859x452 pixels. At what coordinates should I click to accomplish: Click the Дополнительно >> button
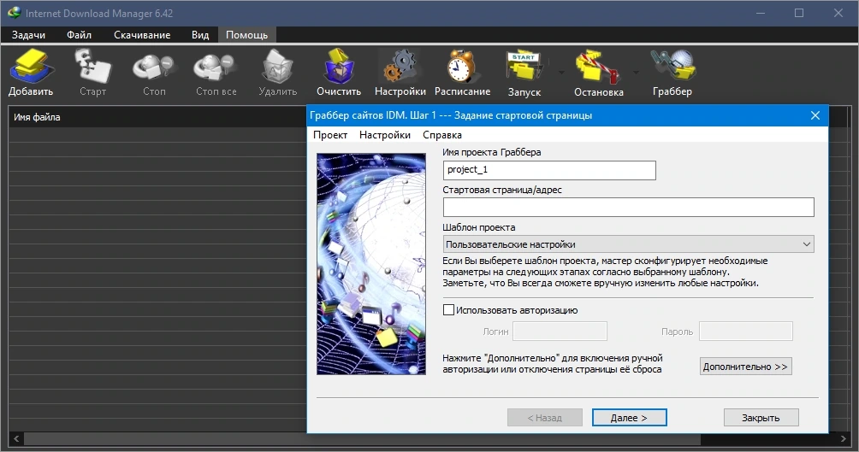tap(745, 366)
